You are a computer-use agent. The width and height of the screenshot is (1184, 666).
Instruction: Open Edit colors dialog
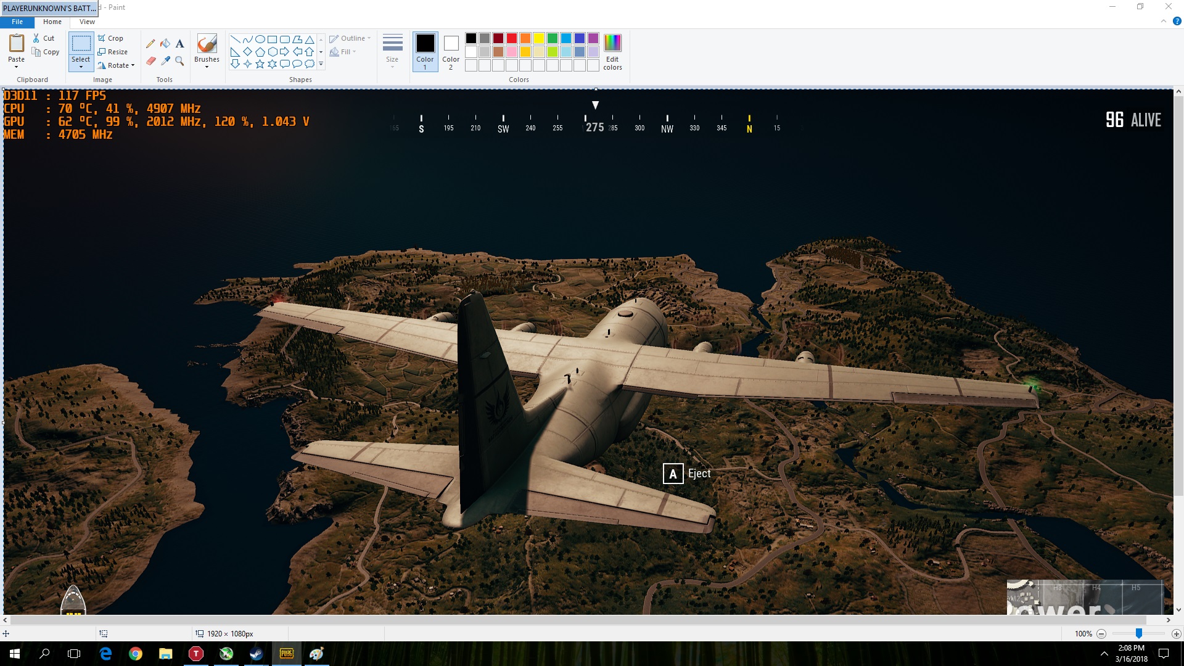pos(612,52)
